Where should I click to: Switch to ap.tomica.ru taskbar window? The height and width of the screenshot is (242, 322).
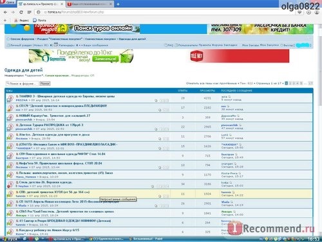[66, 239]
